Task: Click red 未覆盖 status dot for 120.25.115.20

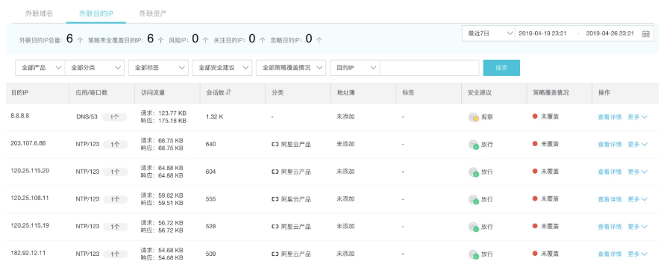Action: coord(535,172)
